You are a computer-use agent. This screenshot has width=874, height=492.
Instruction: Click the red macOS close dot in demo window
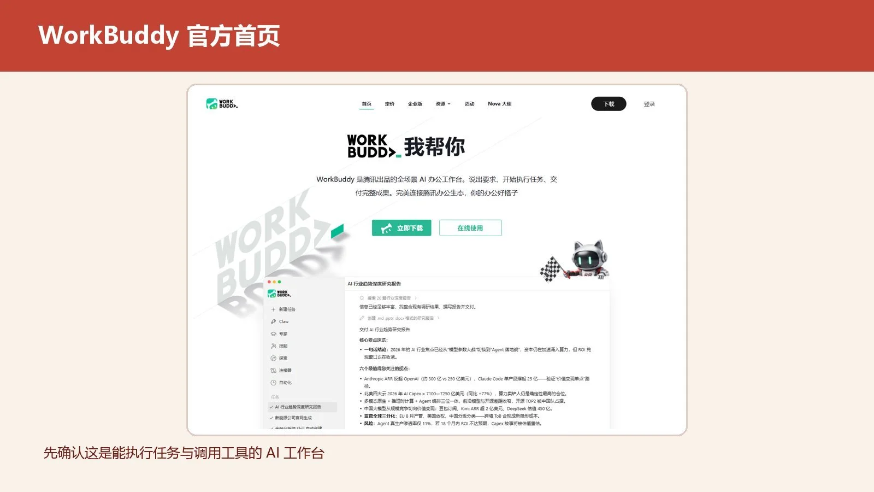pos(269,282)
